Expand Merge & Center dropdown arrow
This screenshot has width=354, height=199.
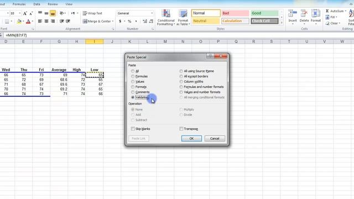coord(113,21)
